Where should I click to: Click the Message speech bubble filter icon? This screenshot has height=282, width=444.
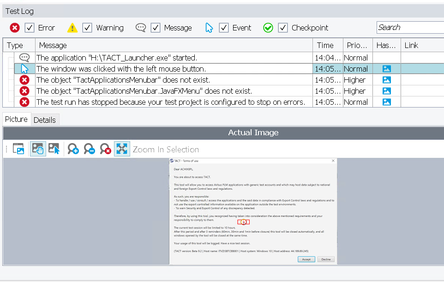click(141, 28)
